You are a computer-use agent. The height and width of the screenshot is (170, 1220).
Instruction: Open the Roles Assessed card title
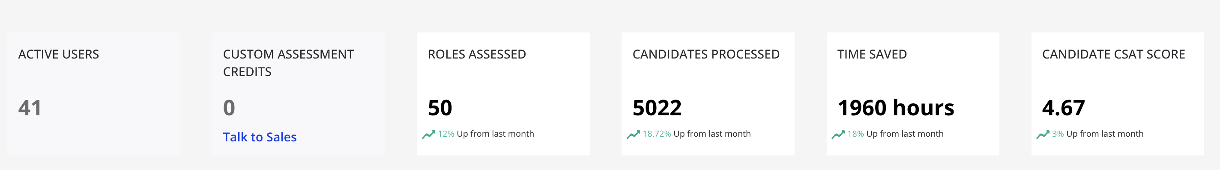point(477,54)
